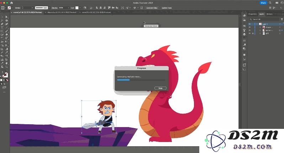The image size is (284, 153).
Task: Switch to scene2.ai document tab
Action: coord(96,12)
